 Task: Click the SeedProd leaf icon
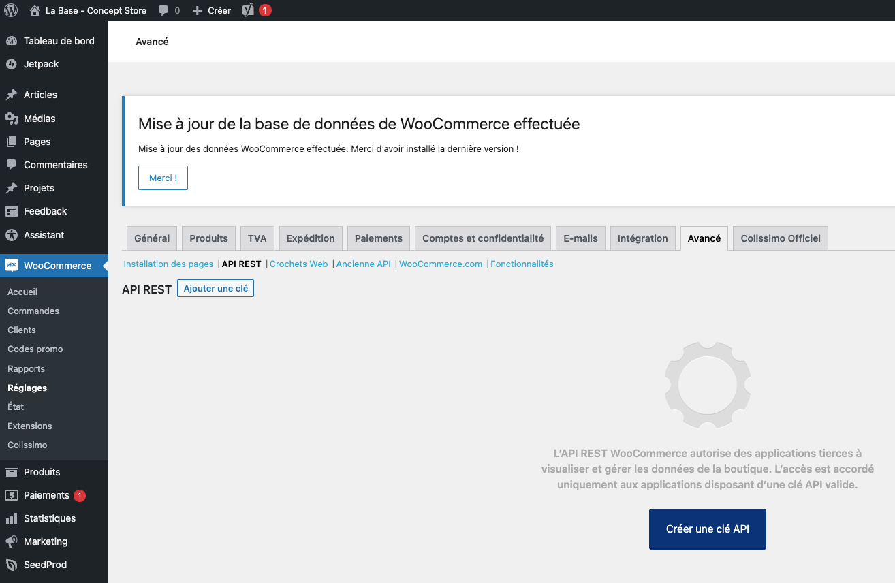pos(12,565)
